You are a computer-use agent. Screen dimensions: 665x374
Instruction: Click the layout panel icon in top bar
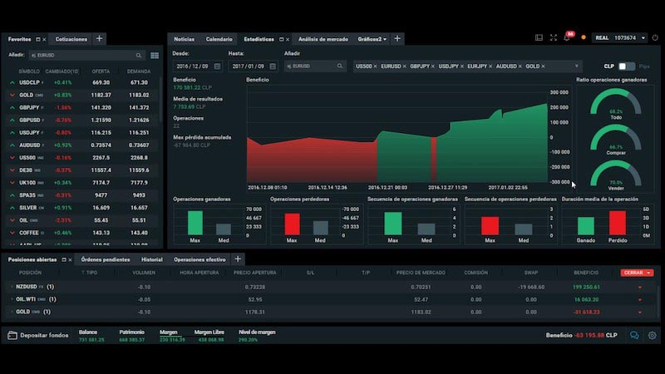(x=539, y=37)
